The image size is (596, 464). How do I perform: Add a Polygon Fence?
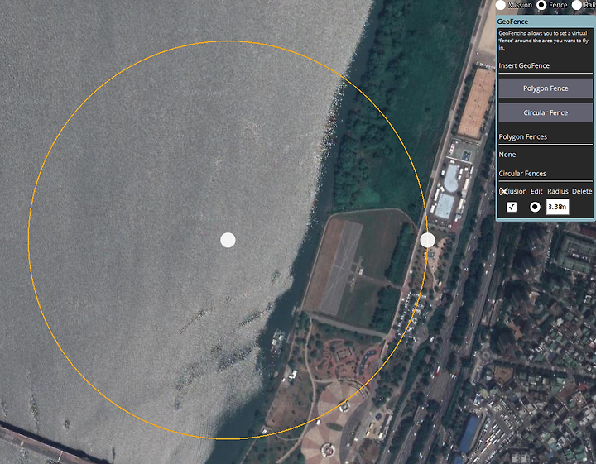pos(546,88)
